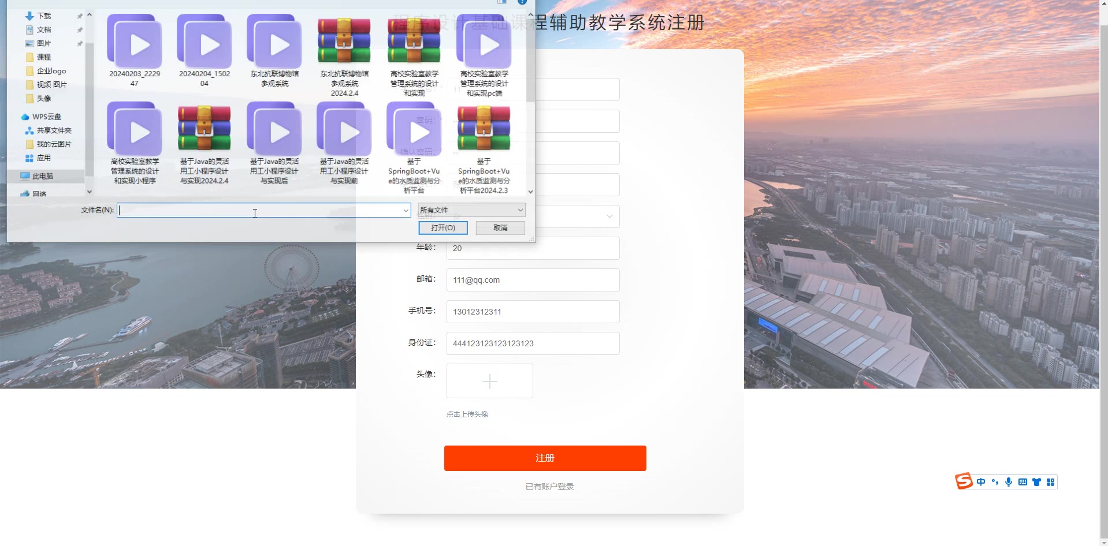This screenshot has width=1108, height=546.
Task: Open the 下载 folder in the sidebar
Action: [44, 16]
